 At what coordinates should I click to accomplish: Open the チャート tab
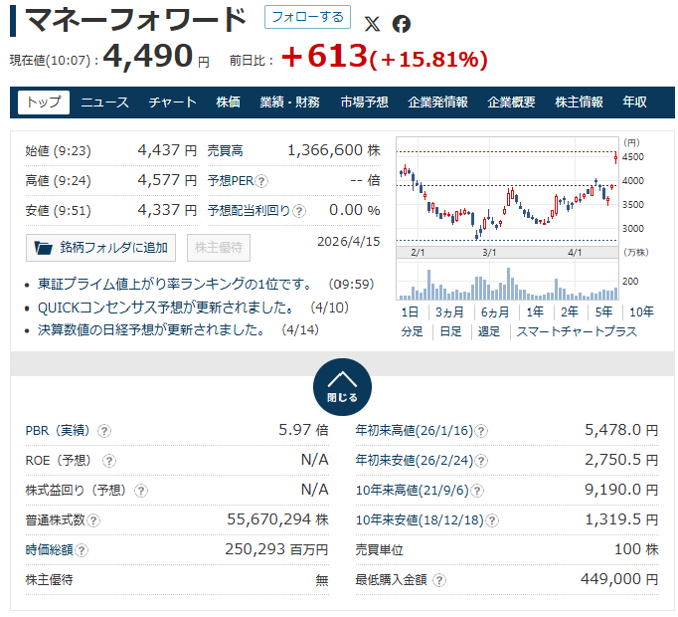point(173,103)
